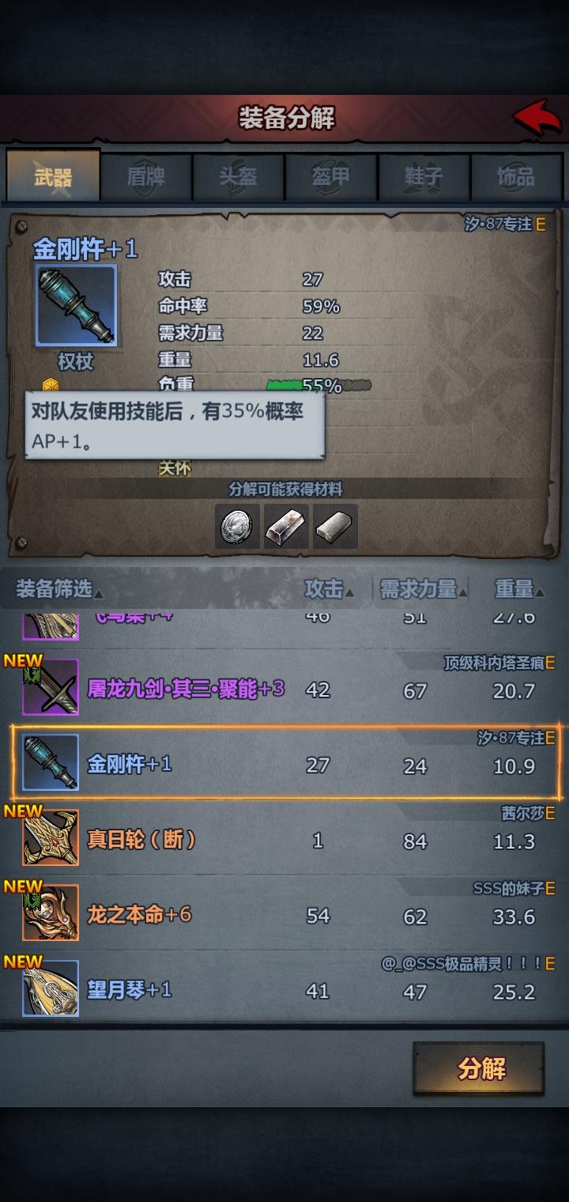Click the green 负重 load bar

click(x=318, y=386)
